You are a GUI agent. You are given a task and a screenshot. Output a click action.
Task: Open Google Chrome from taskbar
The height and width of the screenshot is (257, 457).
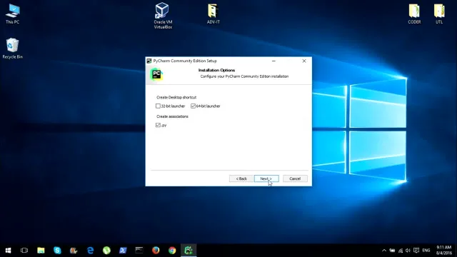click(x=172, y=251)
